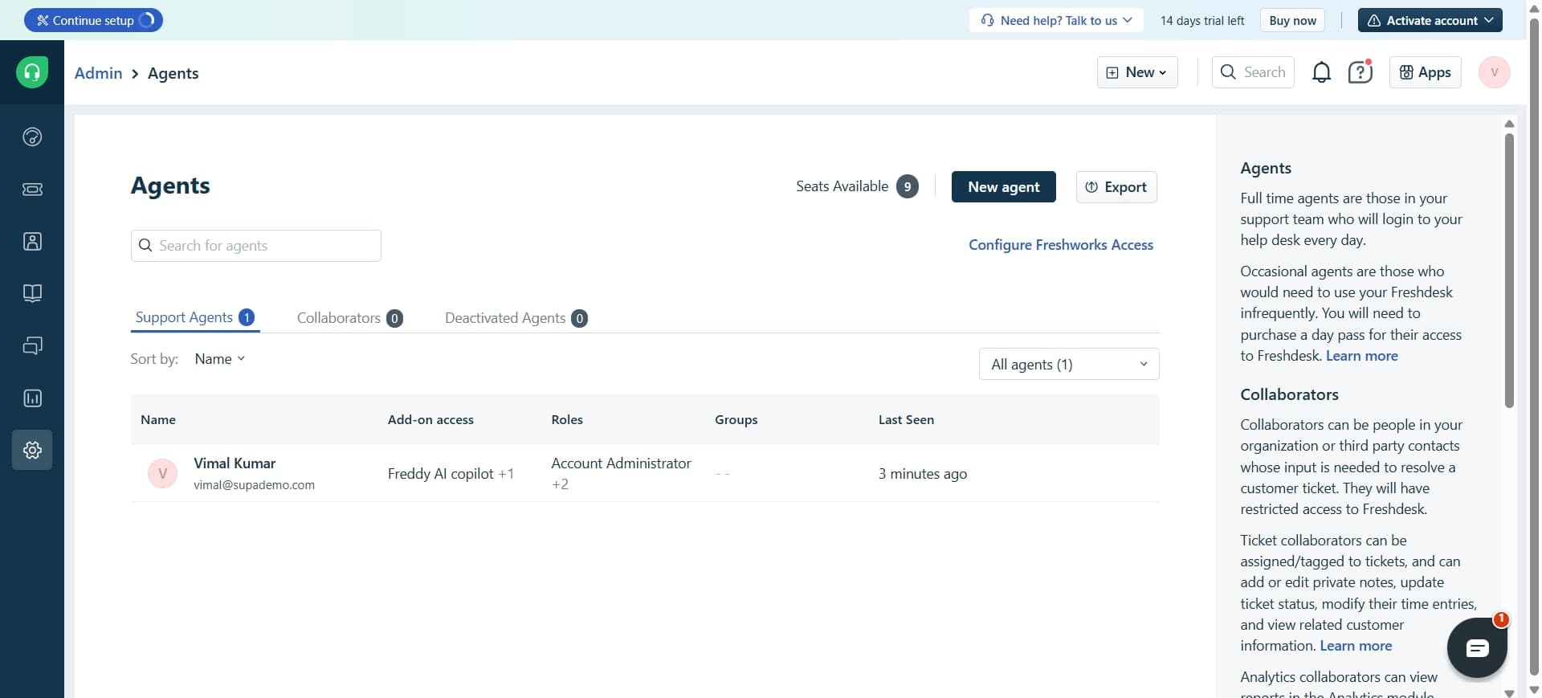Open the Tickets icon in sidebar

(x=32, y=189)
